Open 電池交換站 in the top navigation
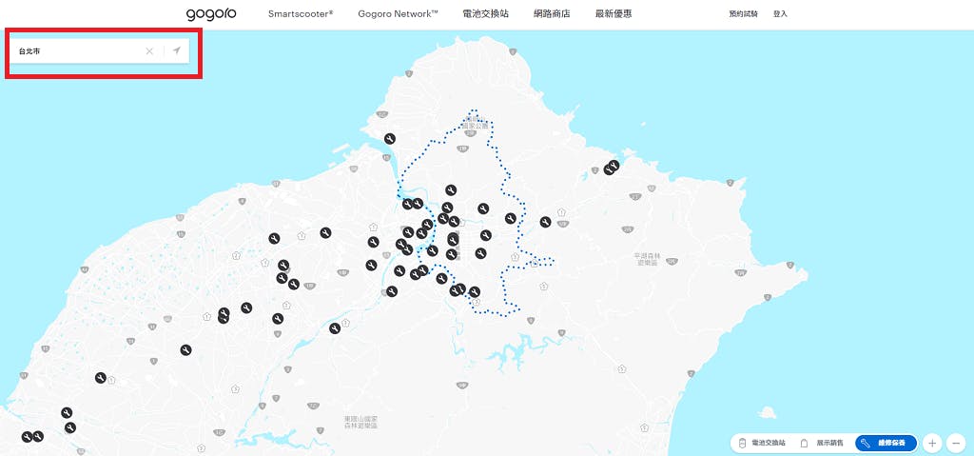Viewport: 974px width, 456px height. point(486,13)
